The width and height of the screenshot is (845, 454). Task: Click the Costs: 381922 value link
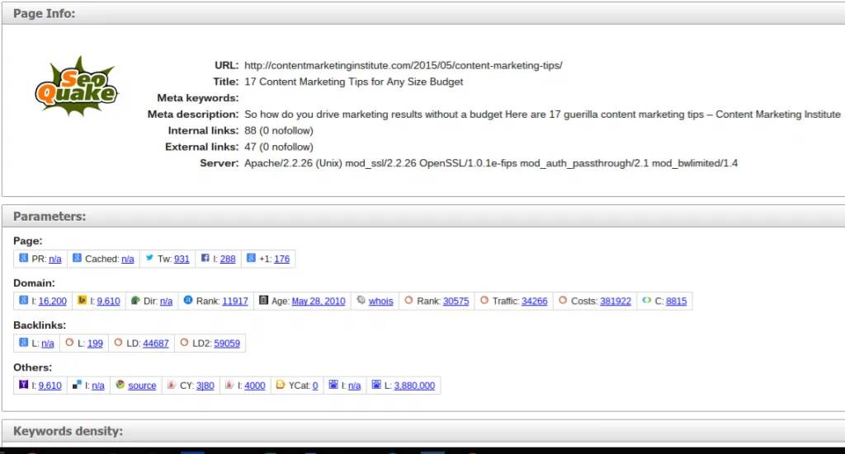[x=616, y=302]
